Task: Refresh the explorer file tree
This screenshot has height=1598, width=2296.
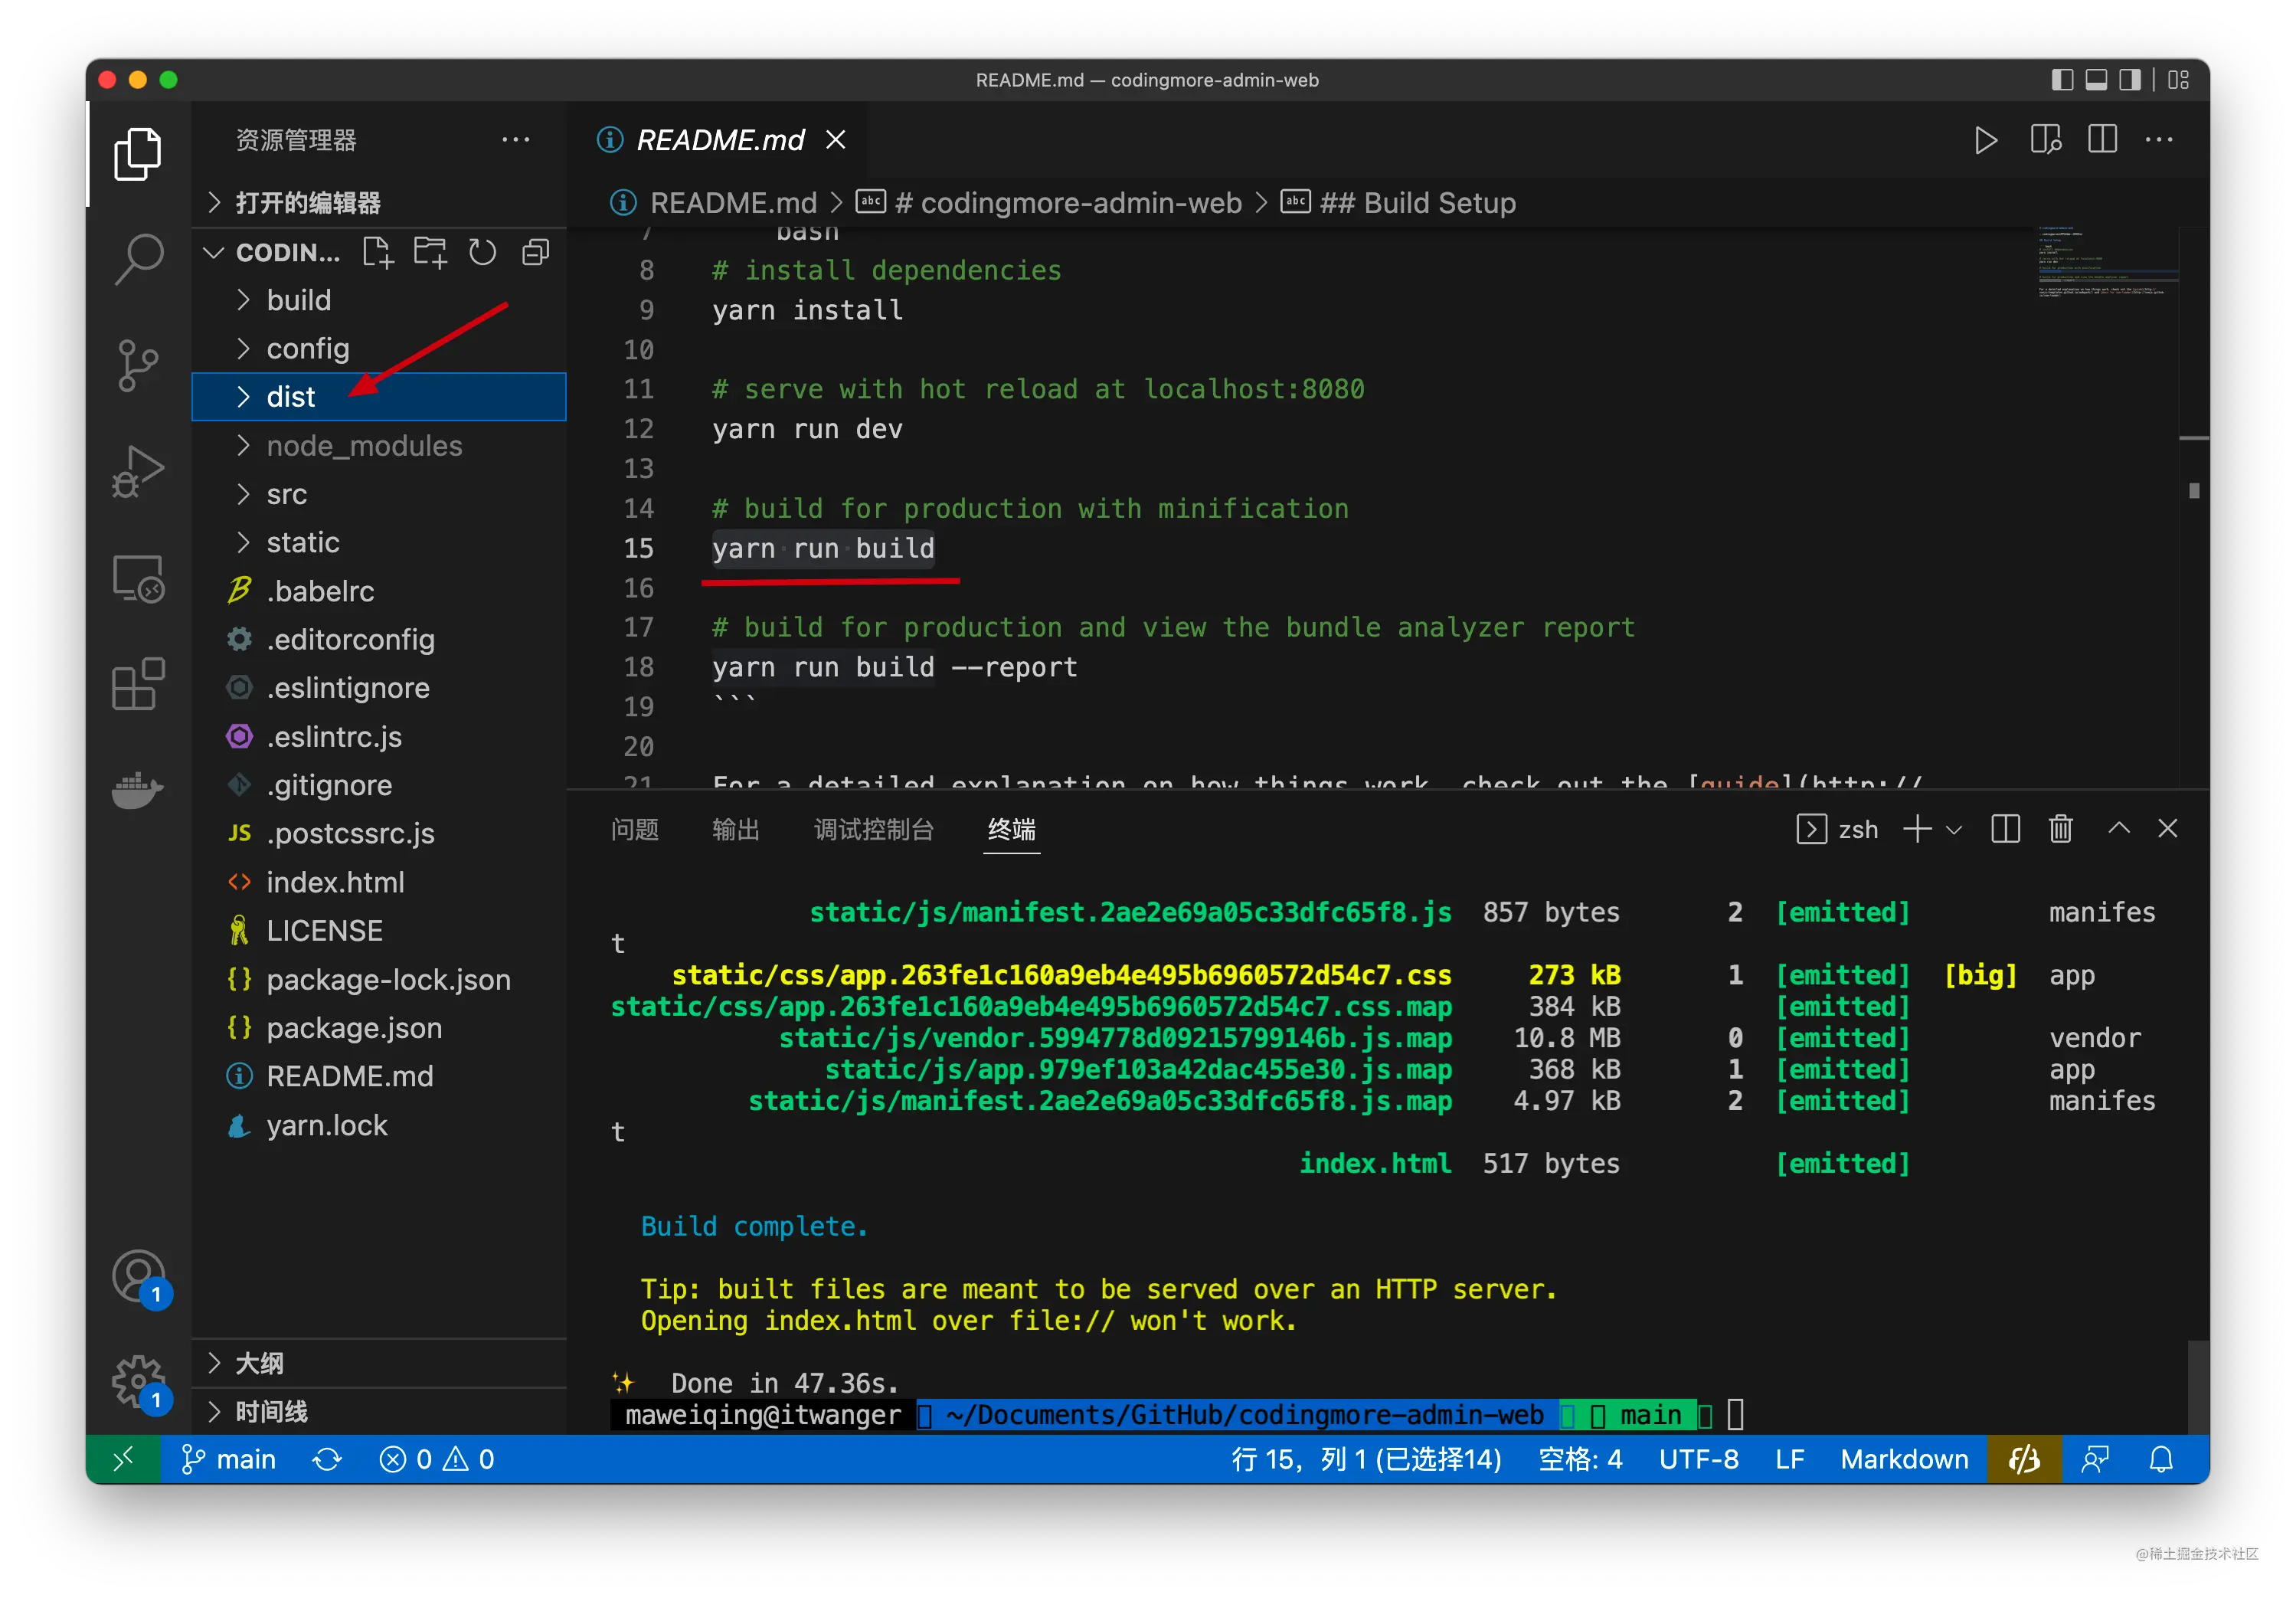Action: click(483, 252)
